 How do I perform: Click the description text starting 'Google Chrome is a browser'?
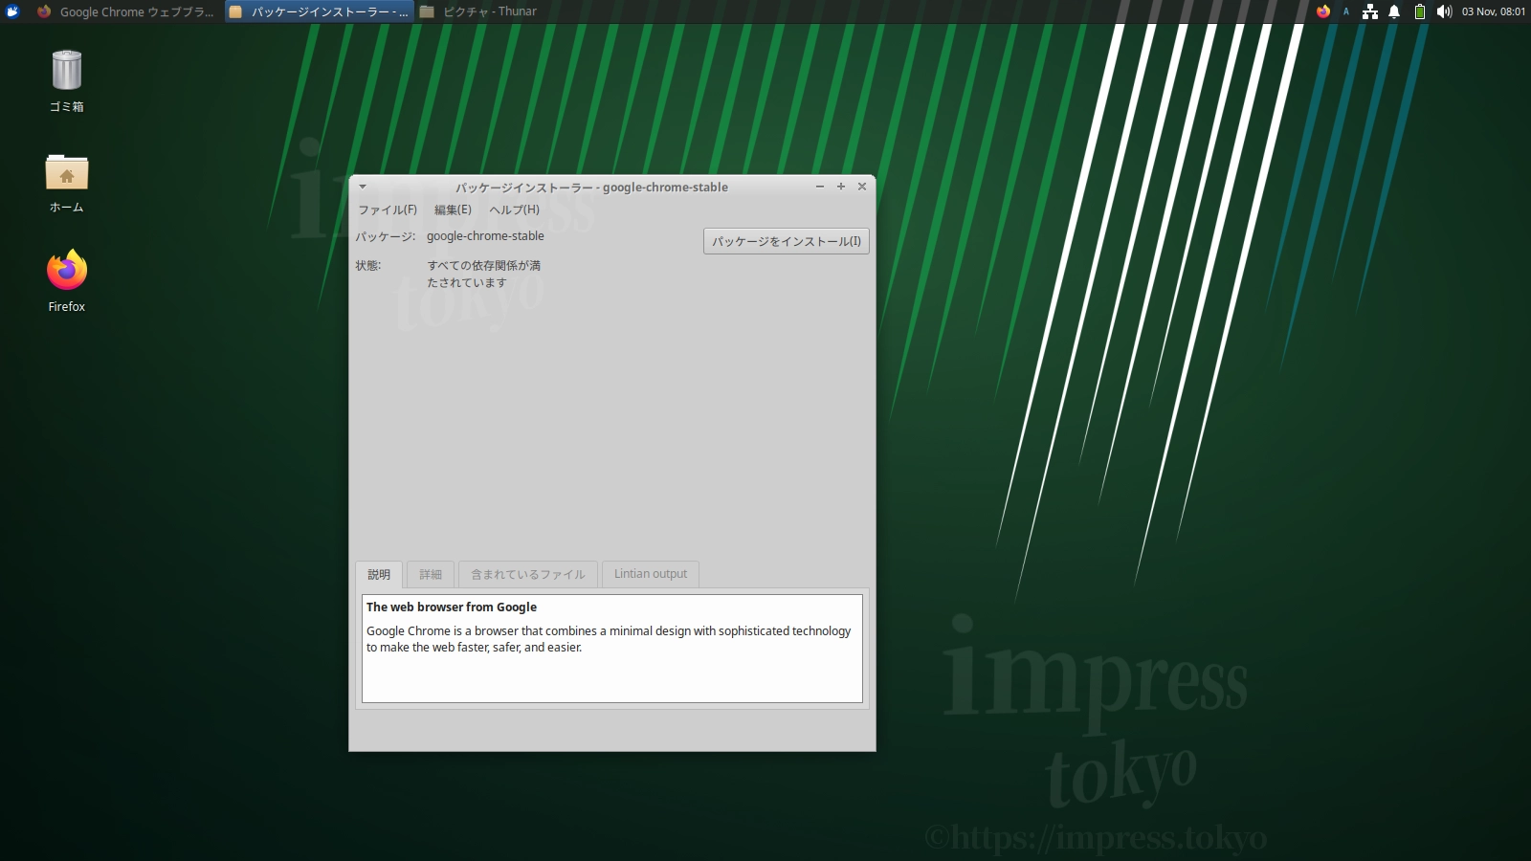pos(609,639)
